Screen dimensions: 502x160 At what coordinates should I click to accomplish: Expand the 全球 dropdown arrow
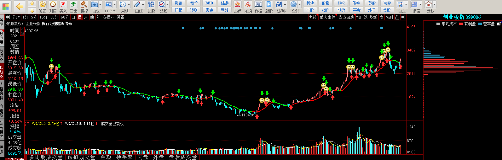300,4
